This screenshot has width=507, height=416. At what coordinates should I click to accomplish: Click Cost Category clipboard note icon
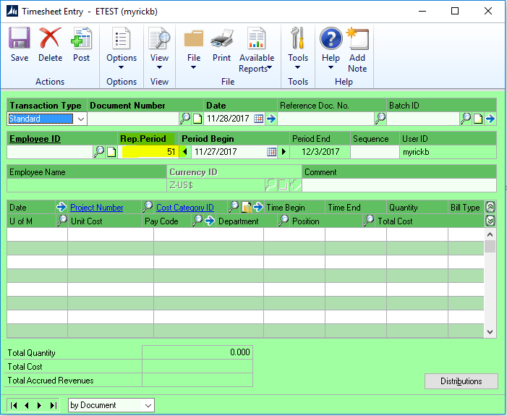[x=247, y=208]
